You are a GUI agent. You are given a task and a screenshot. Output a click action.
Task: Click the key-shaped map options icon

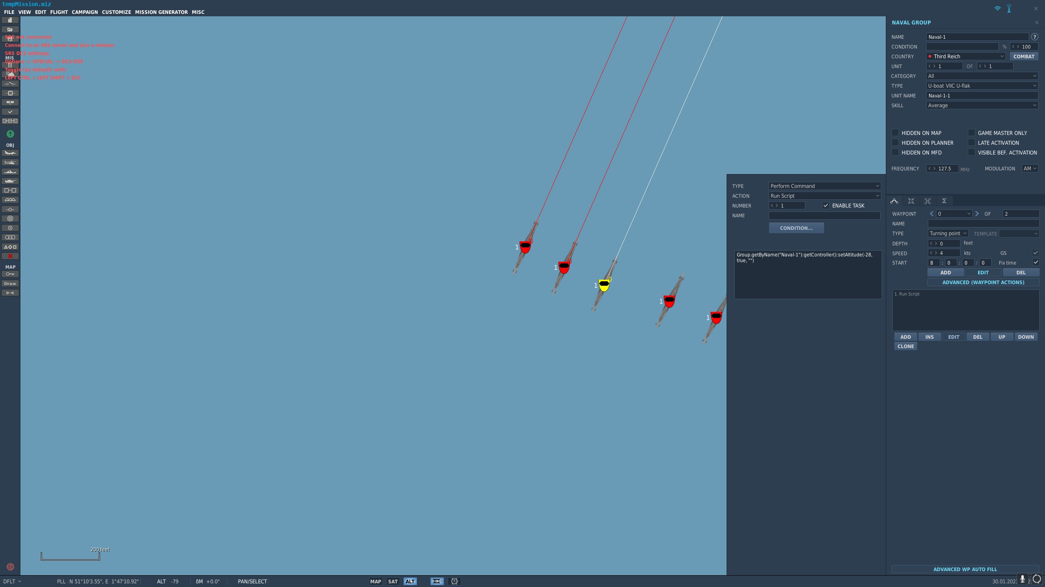[x=10, y=274]
